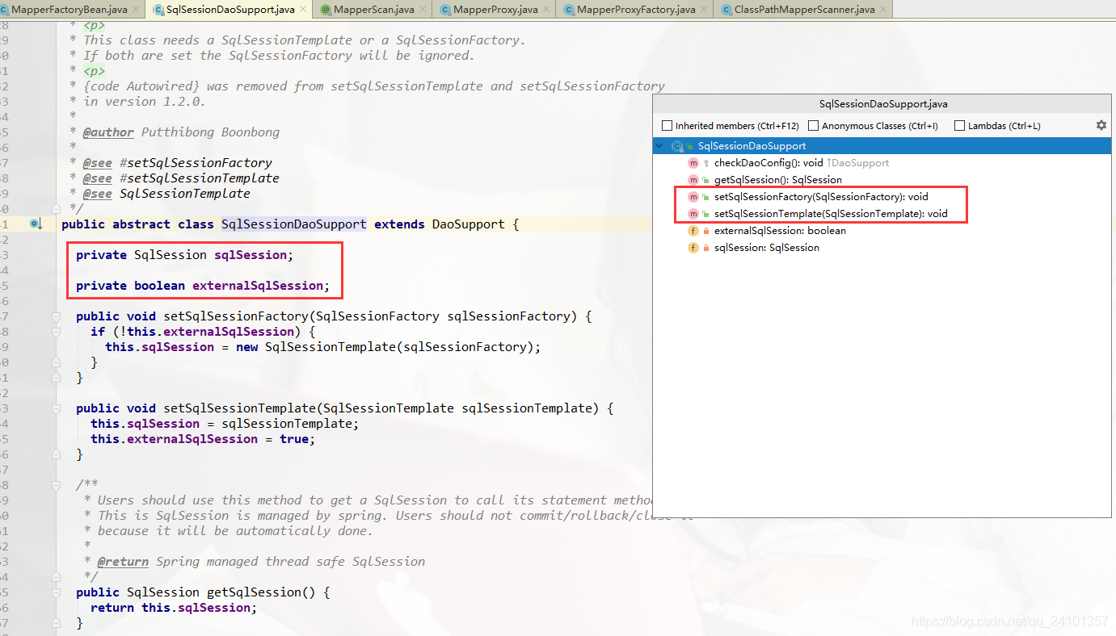Click SqlSessionTemplate Javadoc see reference
1116x636 pixels.
click(185, 194)
